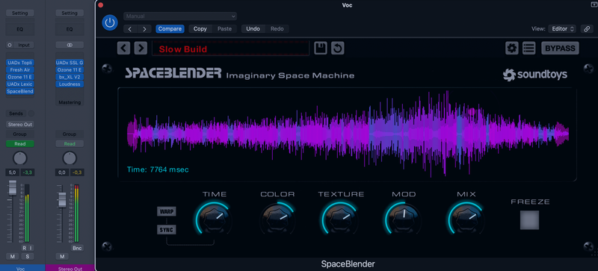
Task: Enable the SYNC switch
Action: tap(167, 230)
